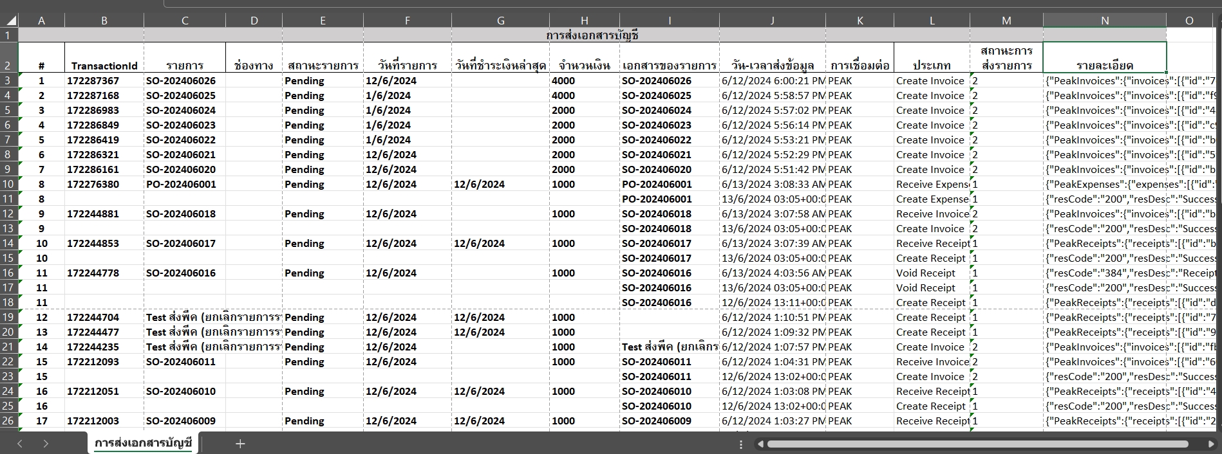Add a new sheet with the plus button

240,444
